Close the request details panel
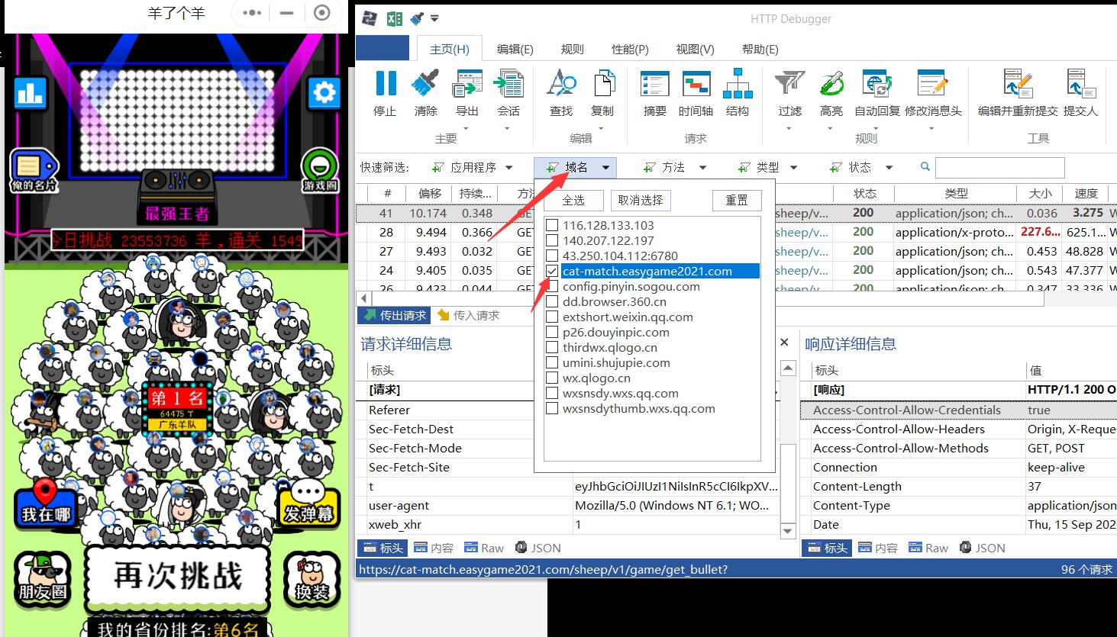The height and width of the screenshot is (637, 1117). [x=784, y=343]
